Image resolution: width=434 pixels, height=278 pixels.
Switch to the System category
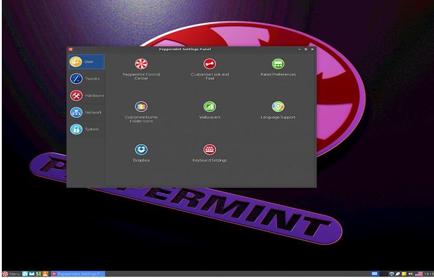click(86, 129)
